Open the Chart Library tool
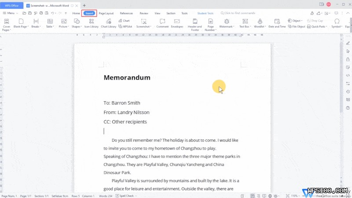 click(108, 24)
